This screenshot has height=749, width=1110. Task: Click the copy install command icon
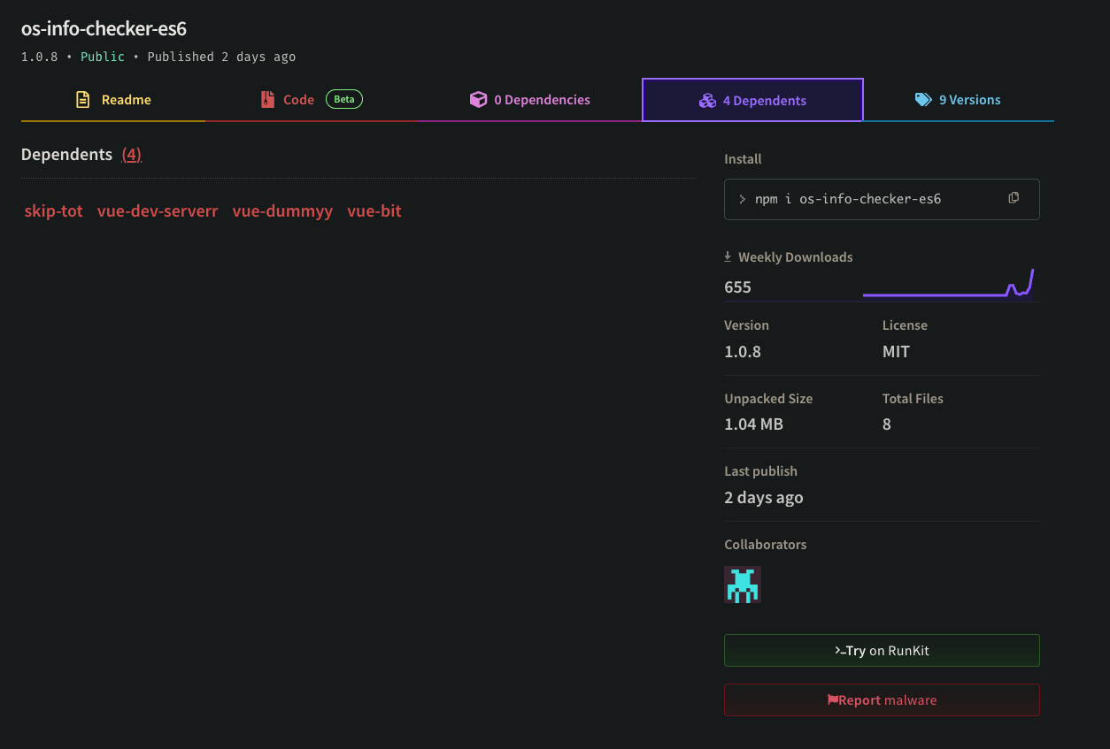click(1014, 198)
